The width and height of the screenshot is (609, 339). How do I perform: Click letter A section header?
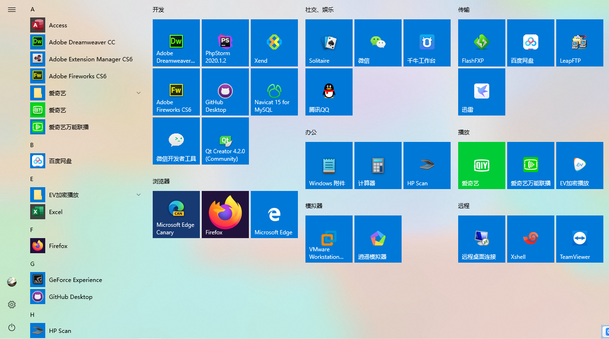pos(32,9)
